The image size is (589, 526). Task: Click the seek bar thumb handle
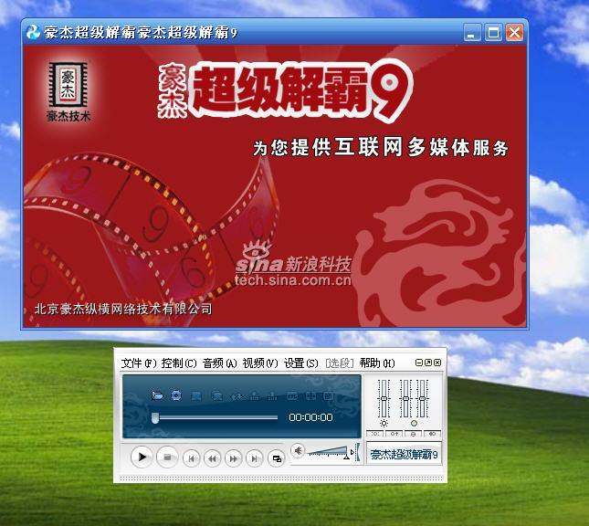point(154,418)
